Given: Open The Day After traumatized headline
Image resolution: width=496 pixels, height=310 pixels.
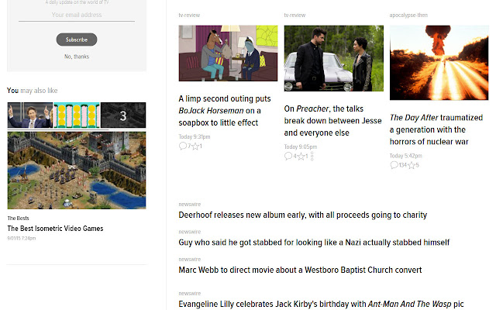Looking at the screenshot, I should pos(436,129).
